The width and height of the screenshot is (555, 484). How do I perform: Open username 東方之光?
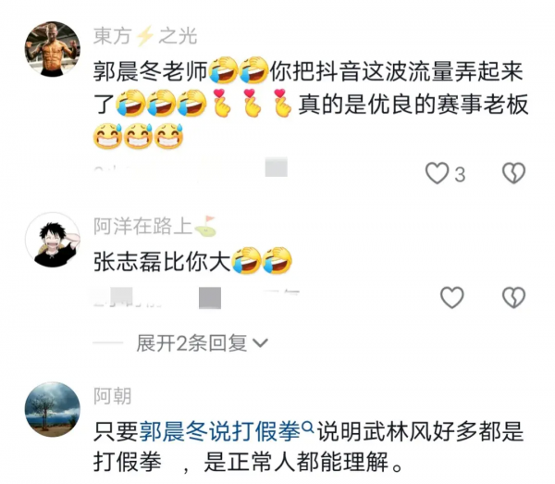145,36
